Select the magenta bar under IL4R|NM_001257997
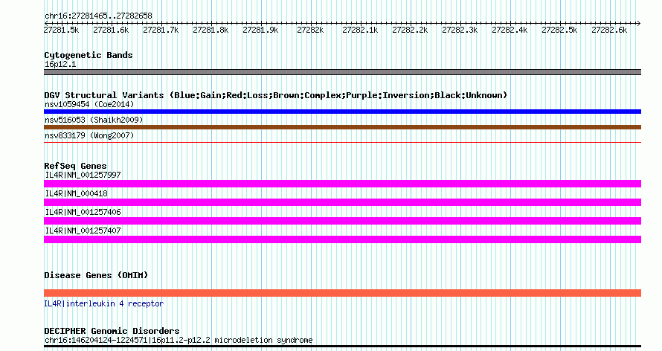Viewport: 662px width, 351px height. click(342, 184)
